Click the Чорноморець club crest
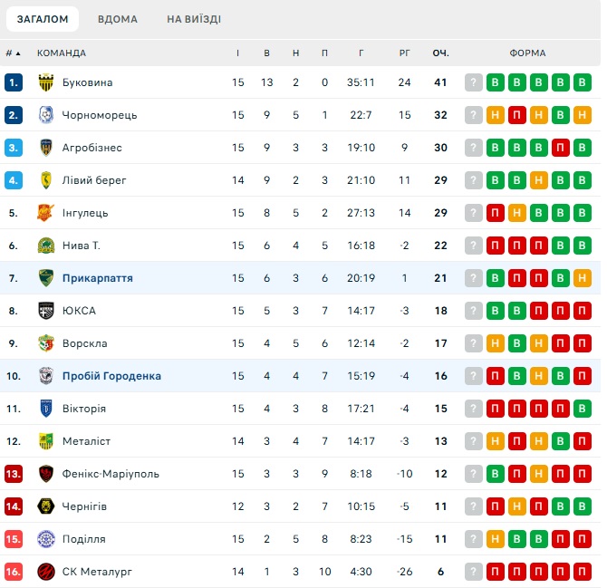Screen dimensions: 607x588 click(46, 115)
